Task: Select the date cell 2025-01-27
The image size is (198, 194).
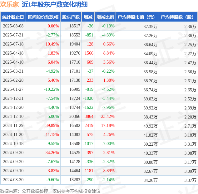Action: (13, 89)
